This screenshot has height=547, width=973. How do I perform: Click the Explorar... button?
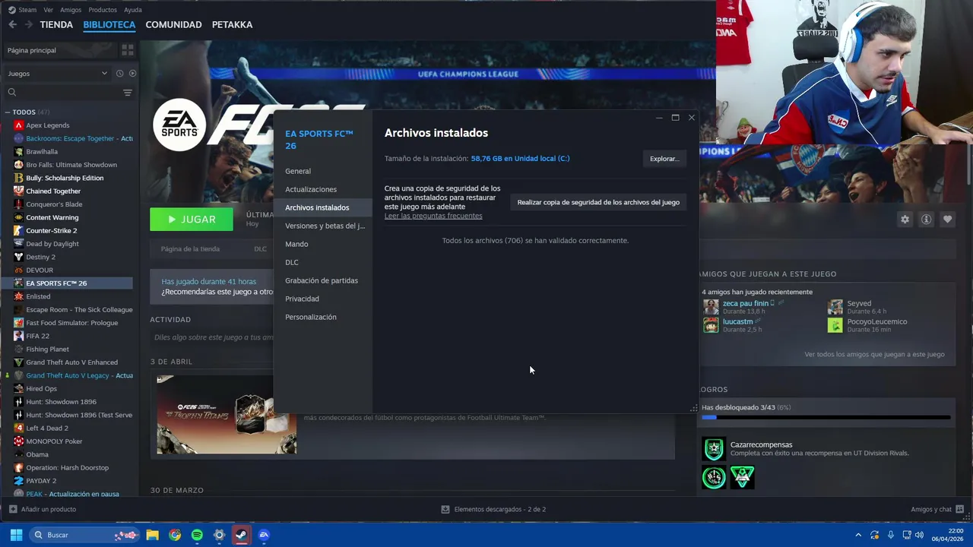pyautogui.click(x=664, y=159)
